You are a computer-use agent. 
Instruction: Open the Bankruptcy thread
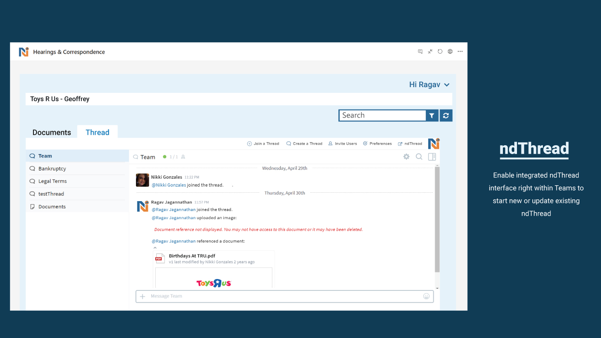click(77, 169)
